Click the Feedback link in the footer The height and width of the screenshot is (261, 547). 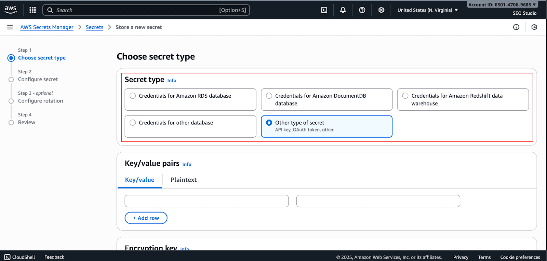pyautogui.click(x=54, y=257)
